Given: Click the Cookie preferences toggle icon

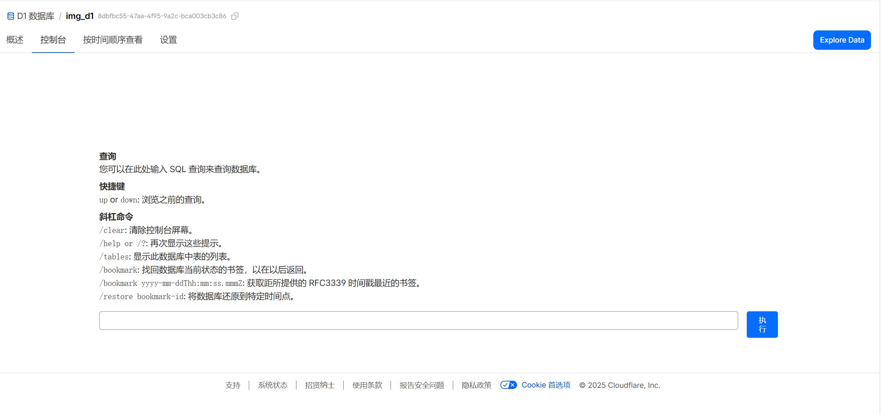Looking at the screenshot, I should (508, 385).
